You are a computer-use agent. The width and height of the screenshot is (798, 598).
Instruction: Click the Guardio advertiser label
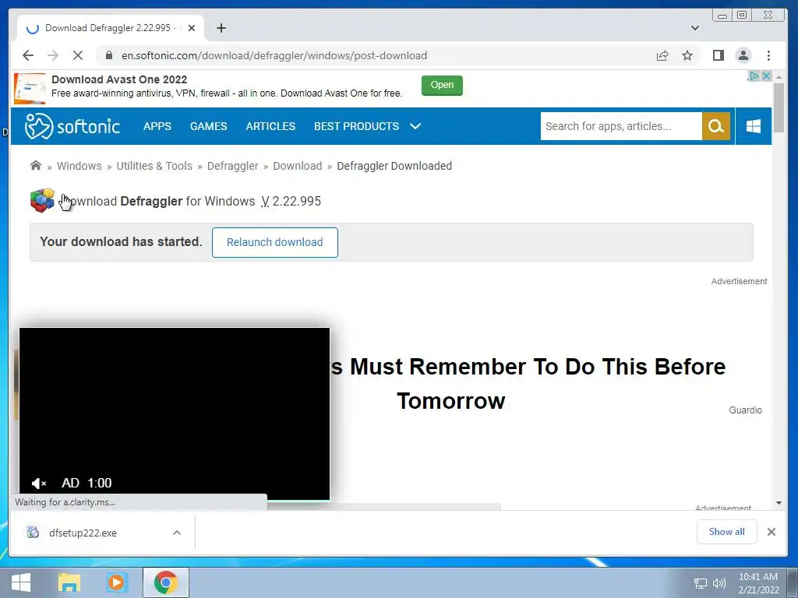tap(745, 410)
